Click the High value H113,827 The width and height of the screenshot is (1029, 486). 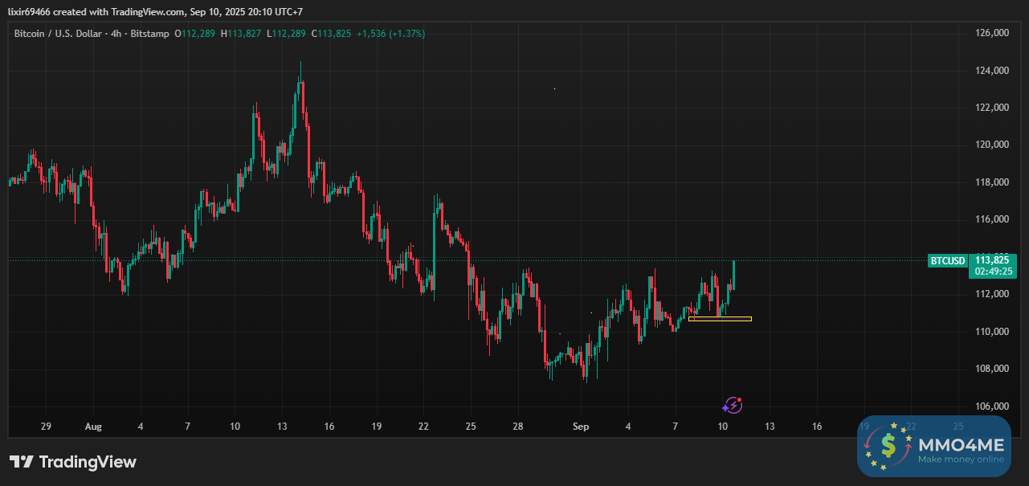tap(242, 34)
